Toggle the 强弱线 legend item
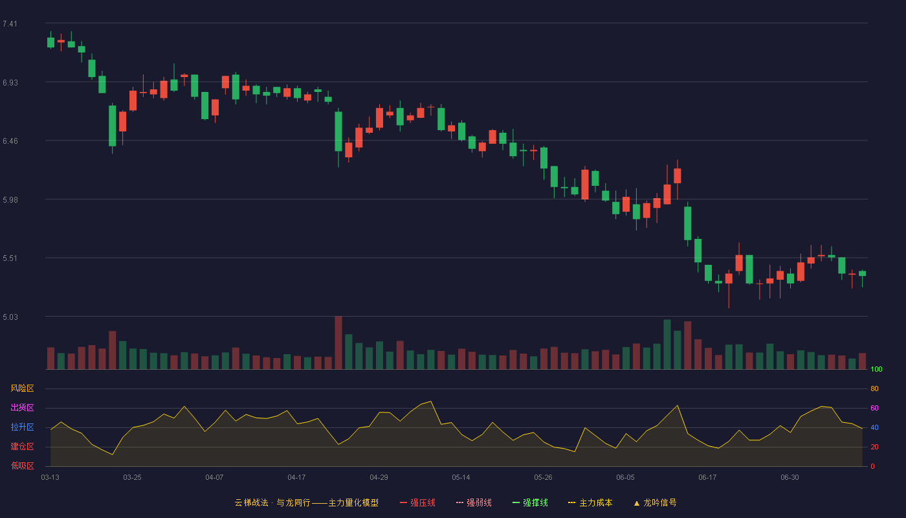 (x=474, y=502)
